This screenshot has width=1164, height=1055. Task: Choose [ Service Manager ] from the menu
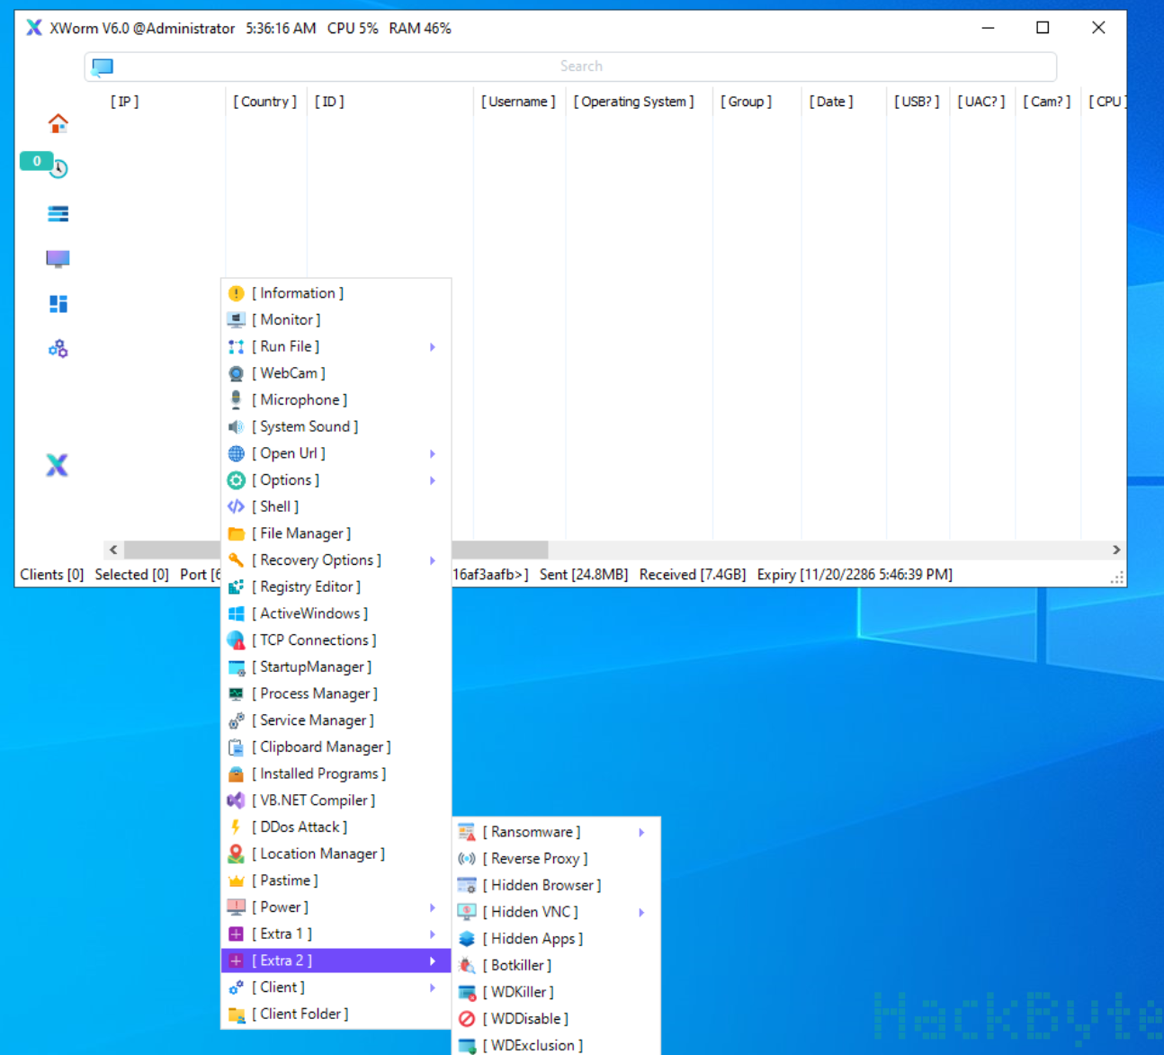[336, 720]
